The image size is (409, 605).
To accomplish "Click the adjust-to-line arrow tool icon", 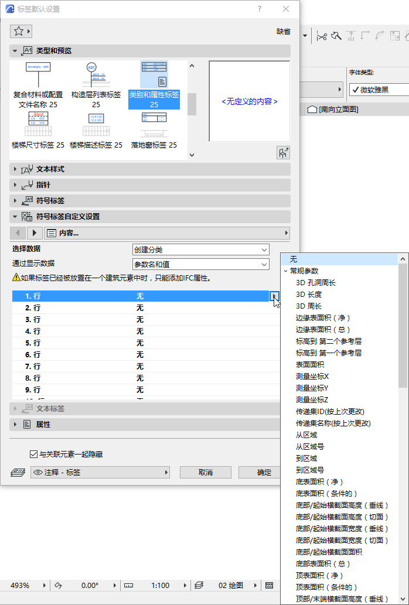I will pyautogui.click(x=351, y=36).
